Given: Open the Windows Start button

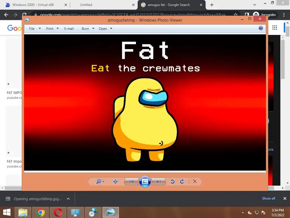Looking at the screenshot, I should (7, 212).
